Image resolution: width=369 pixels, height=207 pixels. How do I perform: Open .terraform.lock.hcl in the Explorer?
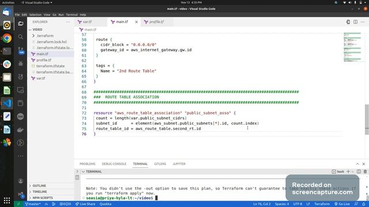click(51, 42)
